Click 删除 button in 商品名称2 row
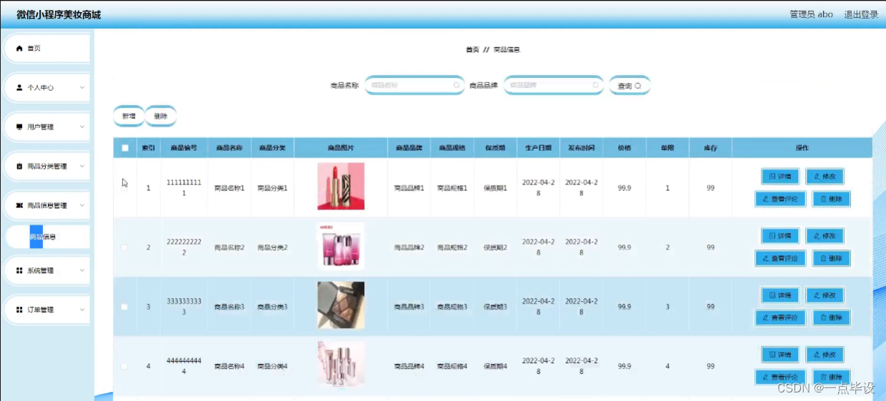The width and height of the screenshot is (886, 401). pos(832,258)
